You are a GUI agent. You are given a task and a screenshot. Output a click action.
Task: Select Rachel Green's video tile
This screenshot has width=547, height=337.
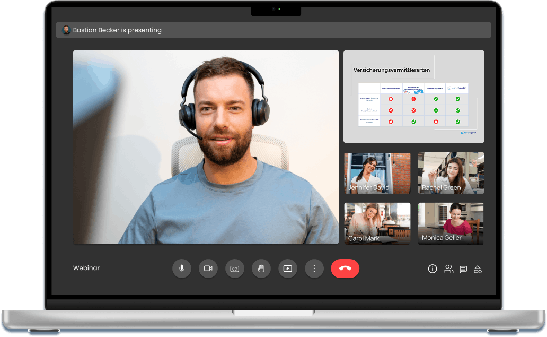click(x=451, y=173)
